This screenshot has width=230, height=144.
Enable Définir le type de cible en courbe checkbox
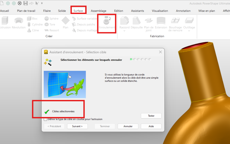46,119
